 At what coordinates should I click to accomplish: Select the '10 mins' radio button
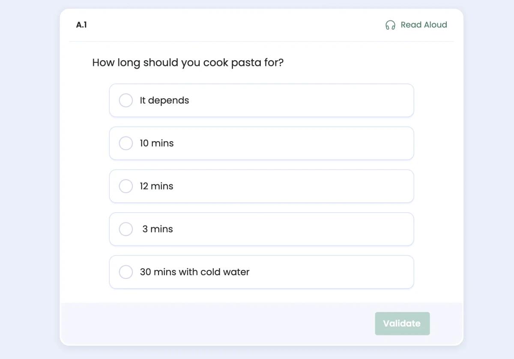click(126, 143)
